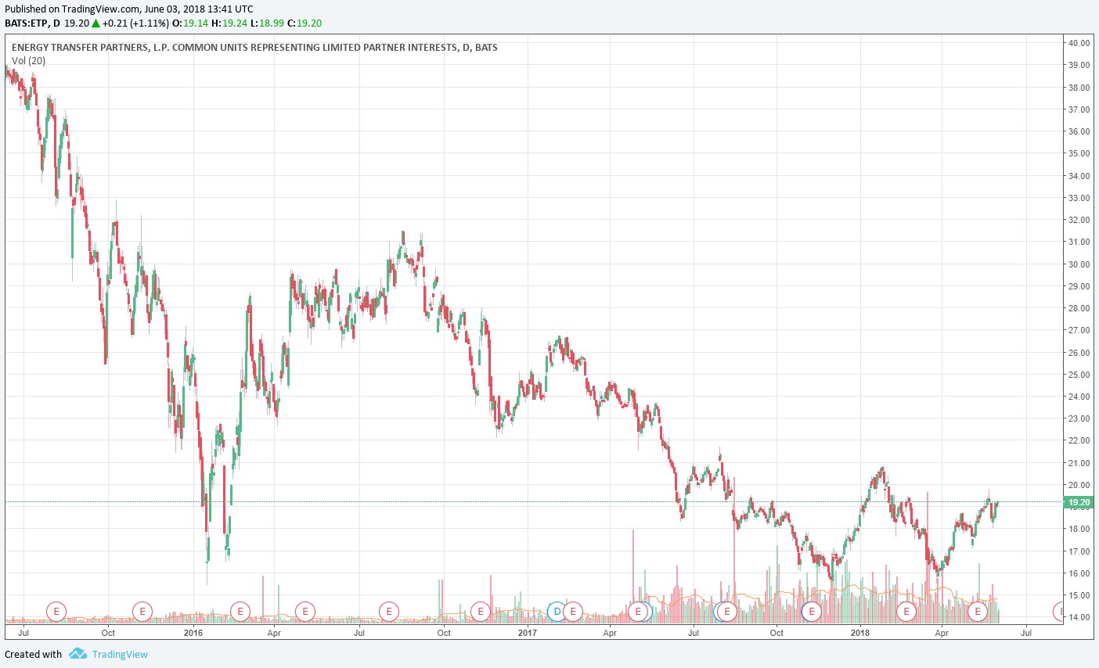Click the 40.00 price axis label
The image size is (1099, 668).
(x=1079, y=43)
